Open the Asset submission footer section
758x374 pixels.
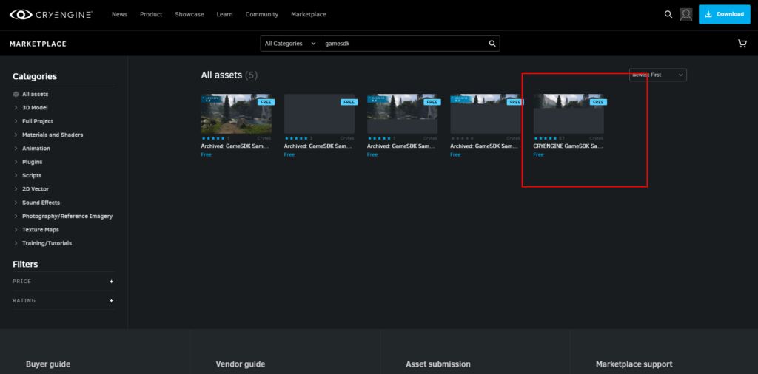tap(438, 364)
